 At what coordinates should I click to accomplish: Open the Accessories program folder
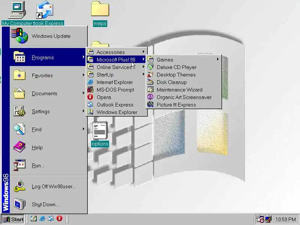click(117, 52)
